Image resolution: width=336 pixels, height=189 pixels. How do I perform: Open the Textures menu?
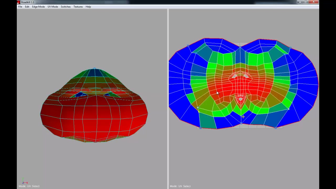click(x=78, y=7)
